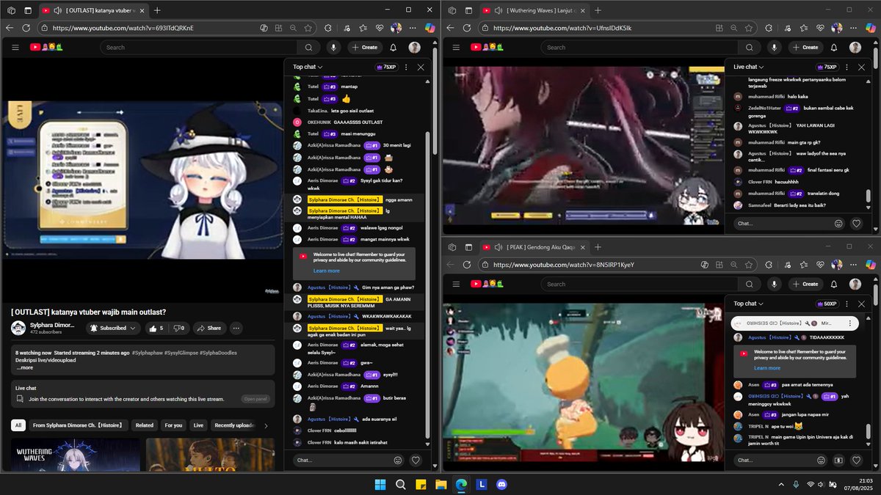This screenshot has width=881, height=495.
Task: Show next filter chips with right arrow
Action: (266, 425)
